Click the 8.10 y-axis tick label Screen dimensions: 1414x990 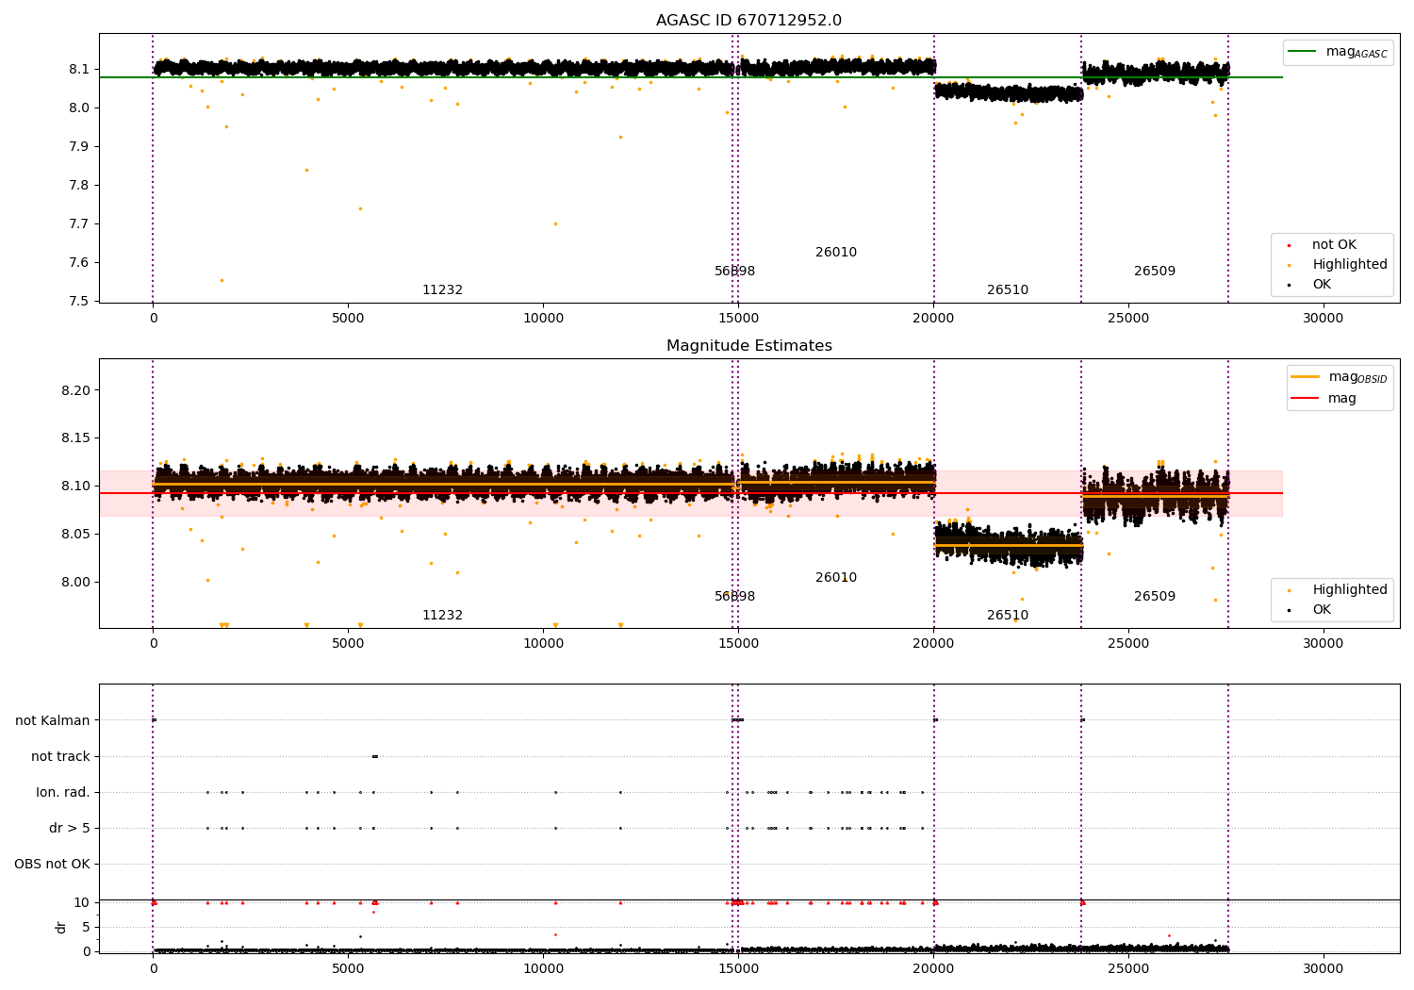point(75,487)
